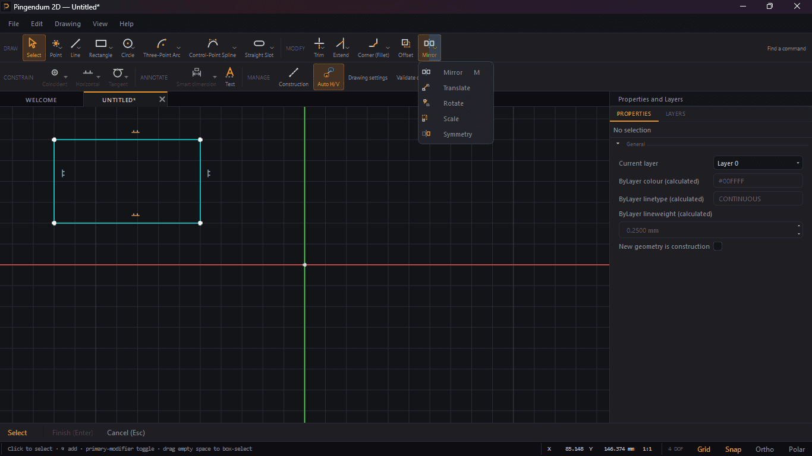Select the Corner (Fillet) tool
This screenshot has width=812, height=456.
pos(373,47)
